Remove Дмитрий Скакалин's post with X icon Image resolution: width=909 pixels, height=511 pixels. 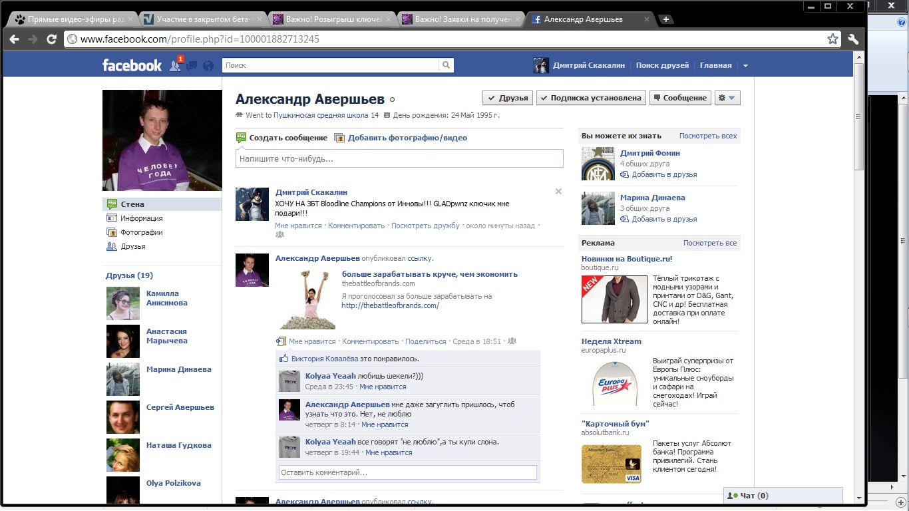point(558,192)
